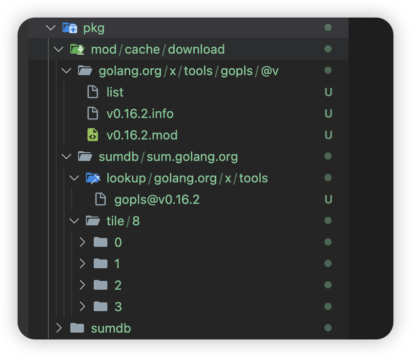
Task: Click the lookup folder symlink icon
Action: point(93,178)
